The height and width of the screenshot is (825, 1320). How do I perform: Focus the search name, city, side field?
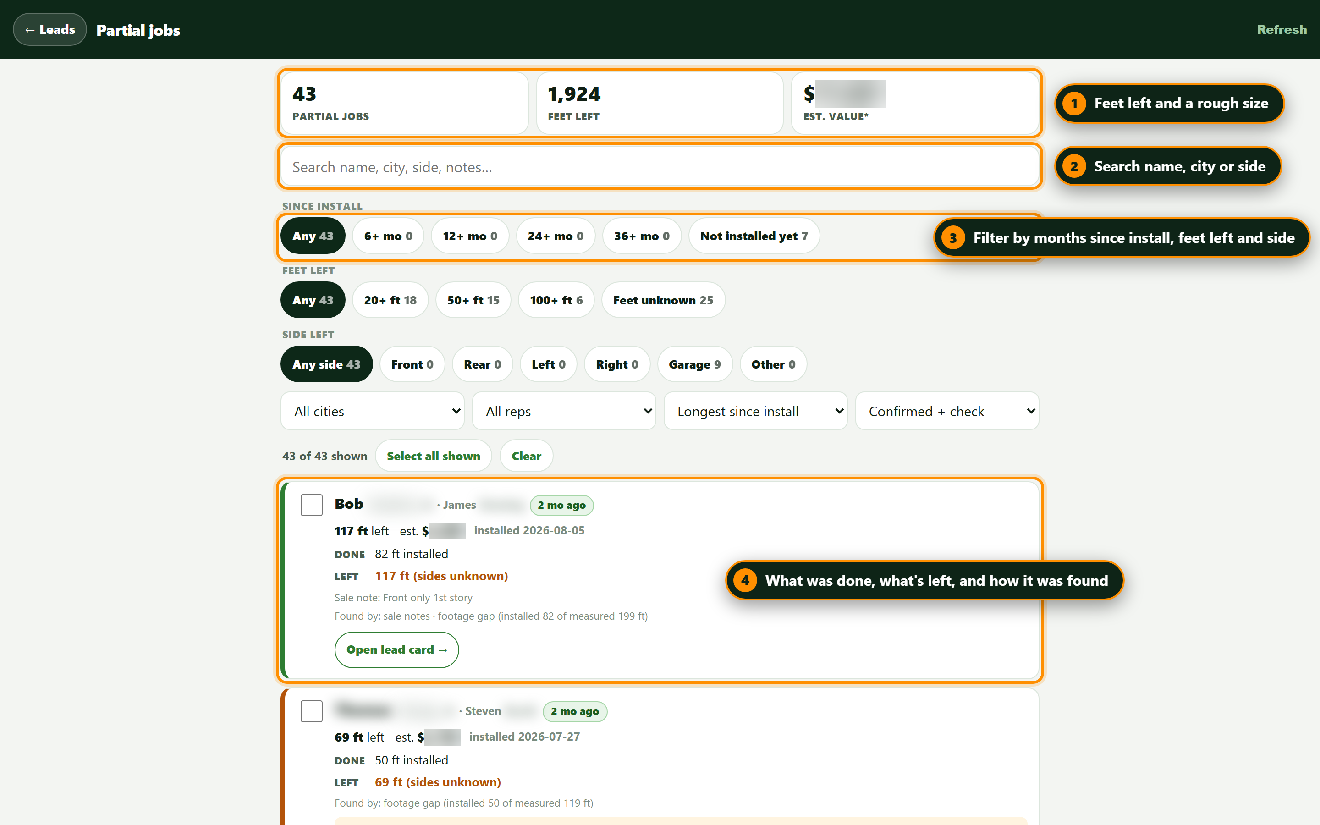coord(660,167)
